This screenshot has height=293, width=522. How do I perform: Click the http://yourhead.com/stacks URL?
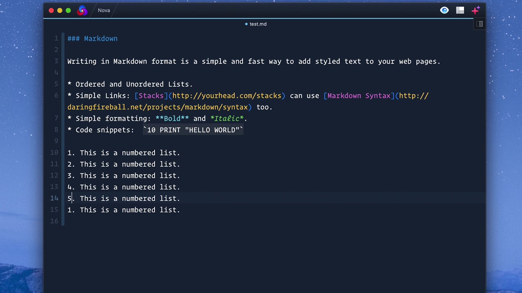click(227, 96)
